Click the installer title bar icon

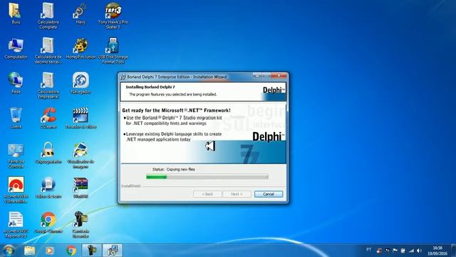point(123,77)
